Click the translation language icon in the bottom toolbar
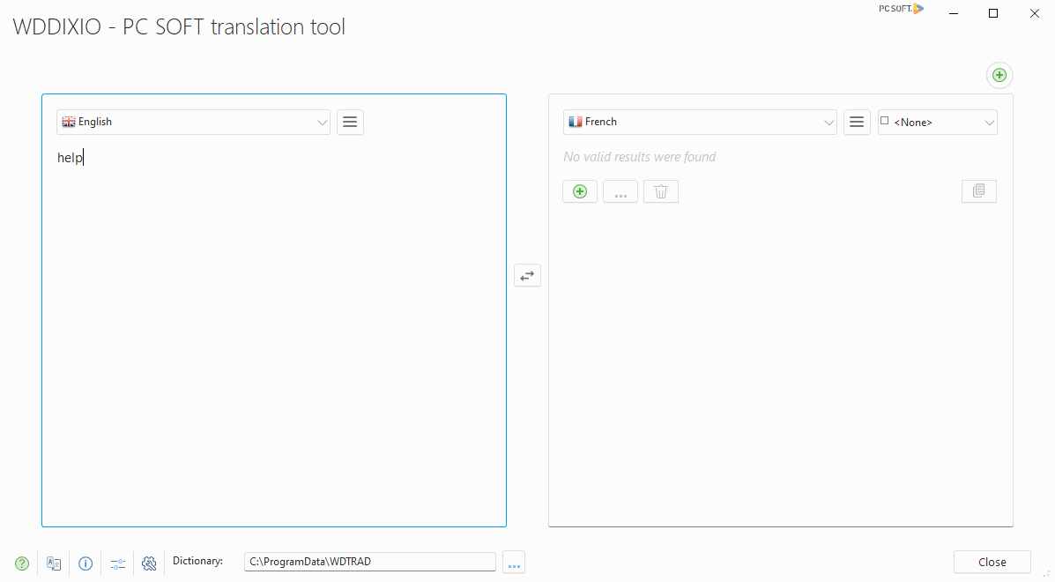Image resolution: width=1055 pixels, height=582 pixels. pos(54,563)
